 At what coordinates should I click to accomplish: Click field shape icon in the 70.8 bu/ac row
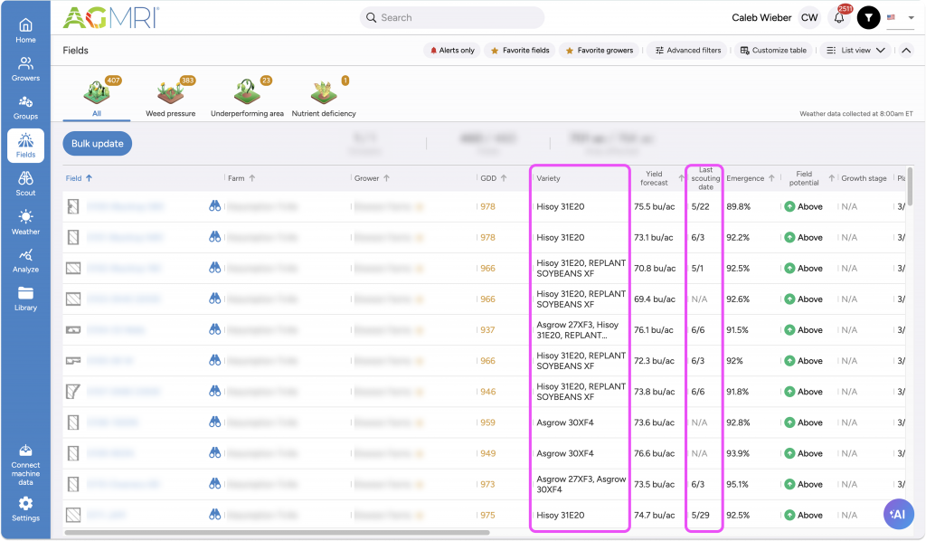pos(73,268)
